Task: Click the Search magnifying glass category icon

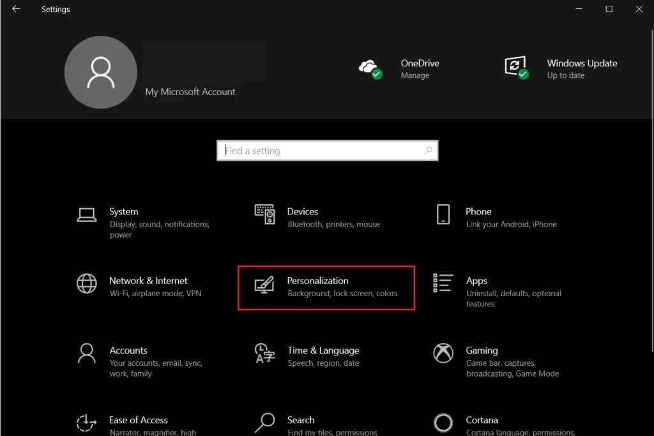Action: click(265, 423)
